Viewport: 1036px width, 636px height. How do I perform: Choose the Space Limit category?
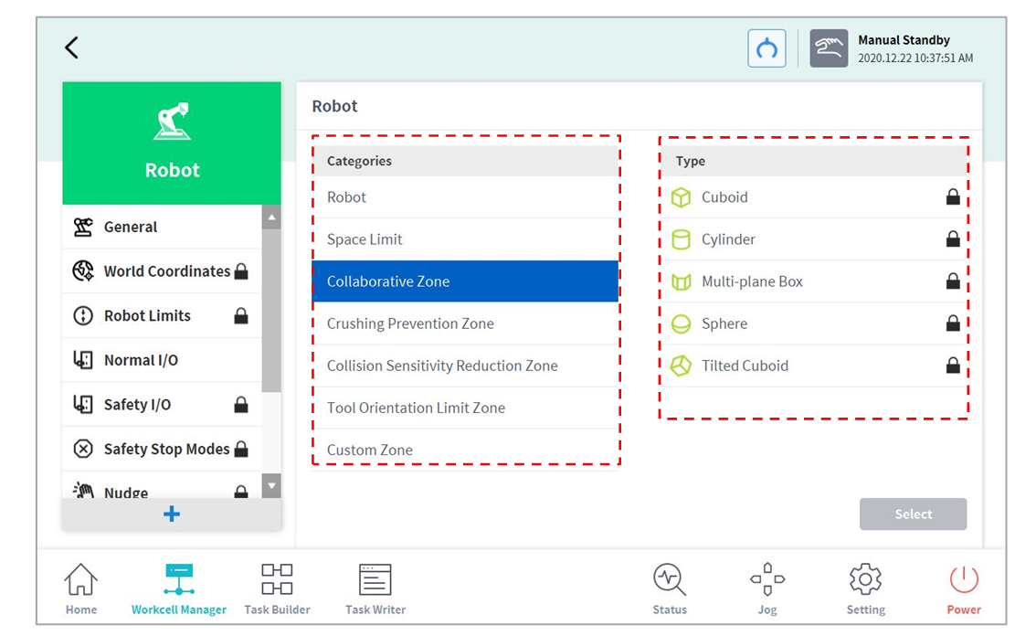coord(365,239)
